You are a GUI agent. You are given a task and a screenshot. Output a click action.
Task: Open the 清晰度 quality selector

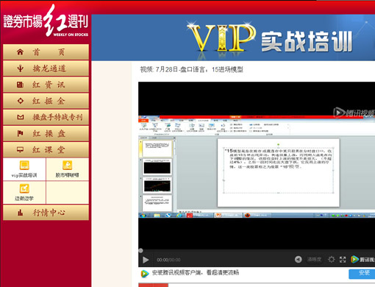314,259
